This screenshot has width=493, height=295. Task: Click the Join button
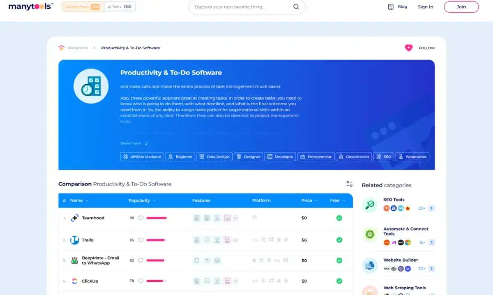pyautogui.click(x=461, y=7)
